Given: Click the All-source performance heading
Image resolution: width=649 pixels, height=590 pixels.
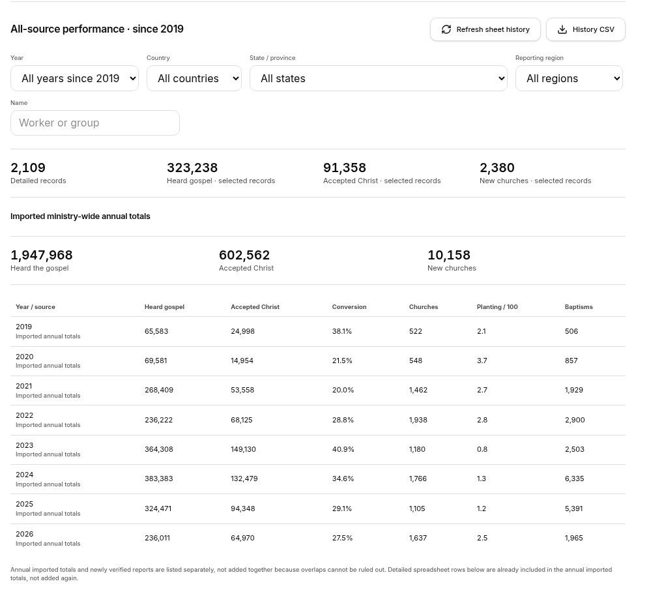Looking at the screenshot, I should point(97,29).
